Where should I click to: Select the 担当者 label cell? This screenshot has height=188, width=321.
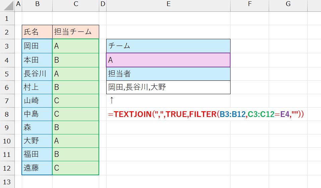click(168, 74)
